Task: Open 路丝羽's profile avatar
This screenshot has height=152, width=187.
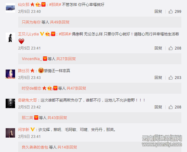Action: coord(10,74)
